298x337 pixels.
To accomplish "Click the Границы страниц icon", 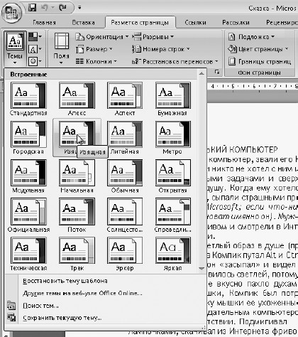I will (232, 62).
